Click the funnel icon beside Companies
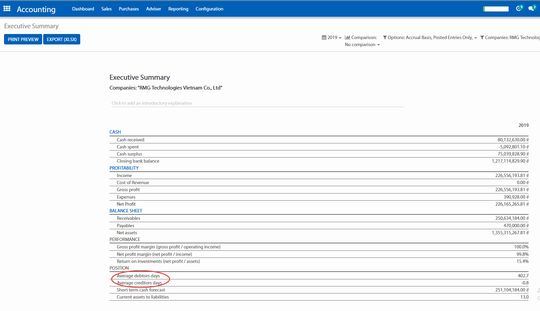The width and height of the screenshot is (540, 311). [482, 37]
